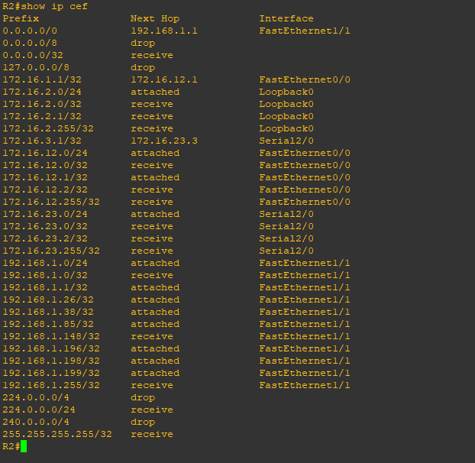Click Serial2/0 in the 172.16.23.0/24 row
The height and width of the screenshot is (463, 475).
point(286,214)
